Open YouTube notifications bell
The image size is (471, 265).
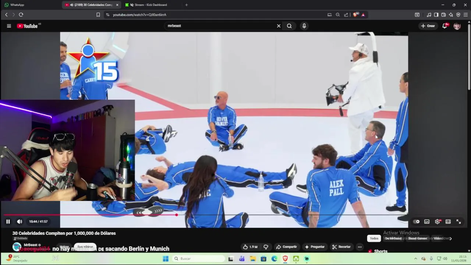445,26
